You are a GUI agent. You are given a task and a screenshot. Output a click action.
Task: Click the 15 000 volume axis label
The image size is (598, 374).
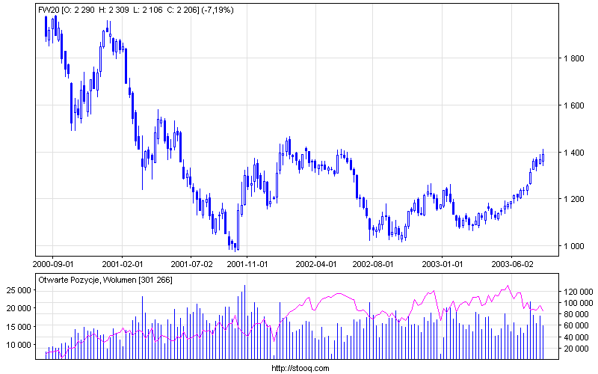(19, 327)
